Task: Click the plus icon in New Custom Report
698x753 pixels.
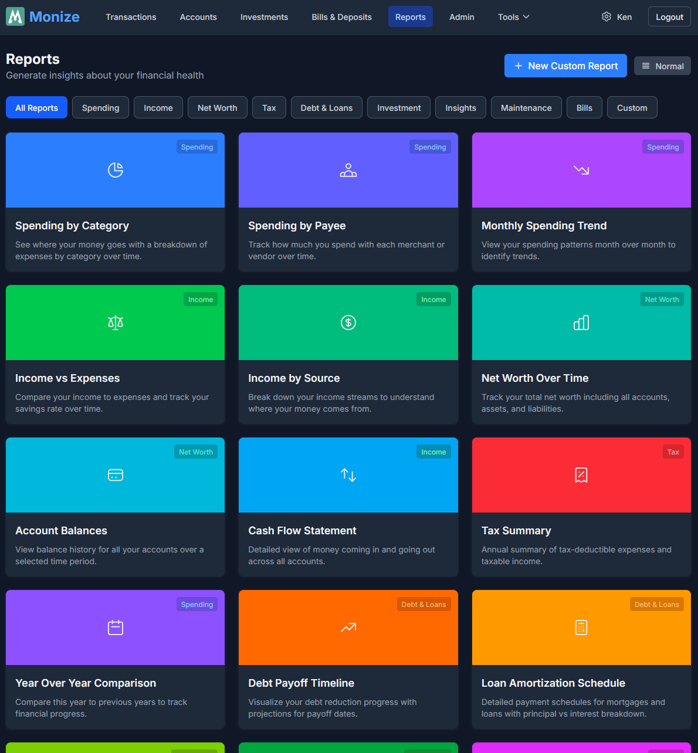Action: [519, 66]
